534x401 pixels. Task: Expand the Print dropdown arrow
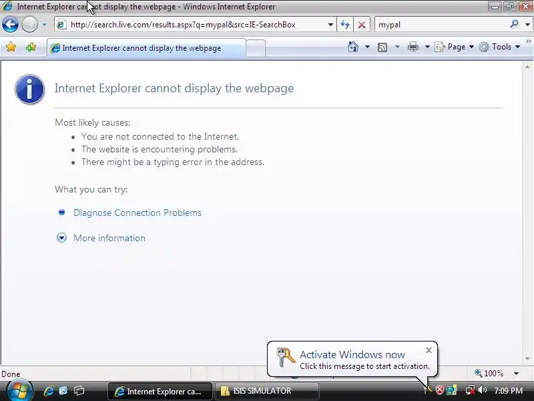click(x=427, y=47)
